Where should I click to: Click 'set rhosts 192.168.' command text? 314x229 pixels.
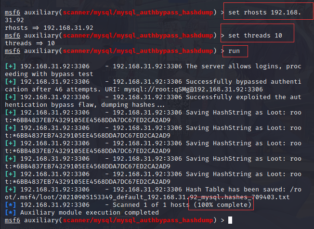tap(264, 12)
